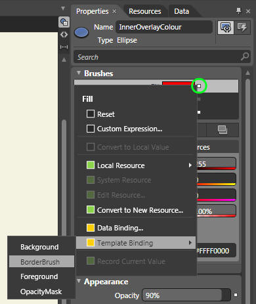Select Background in the binding submenu

pos(41,247)
